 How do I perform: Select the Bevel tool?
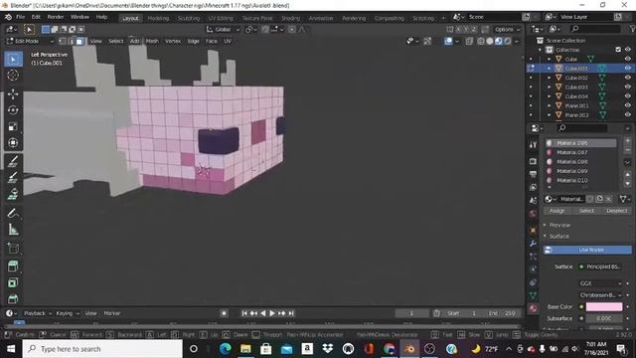click(x=13, y=298)
